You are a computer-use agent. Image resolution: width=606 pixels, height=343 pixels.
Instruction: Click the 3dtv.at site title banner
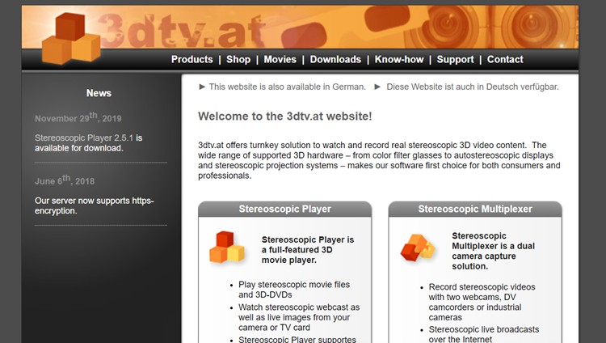pyautogui.click(x=174, y=32)
